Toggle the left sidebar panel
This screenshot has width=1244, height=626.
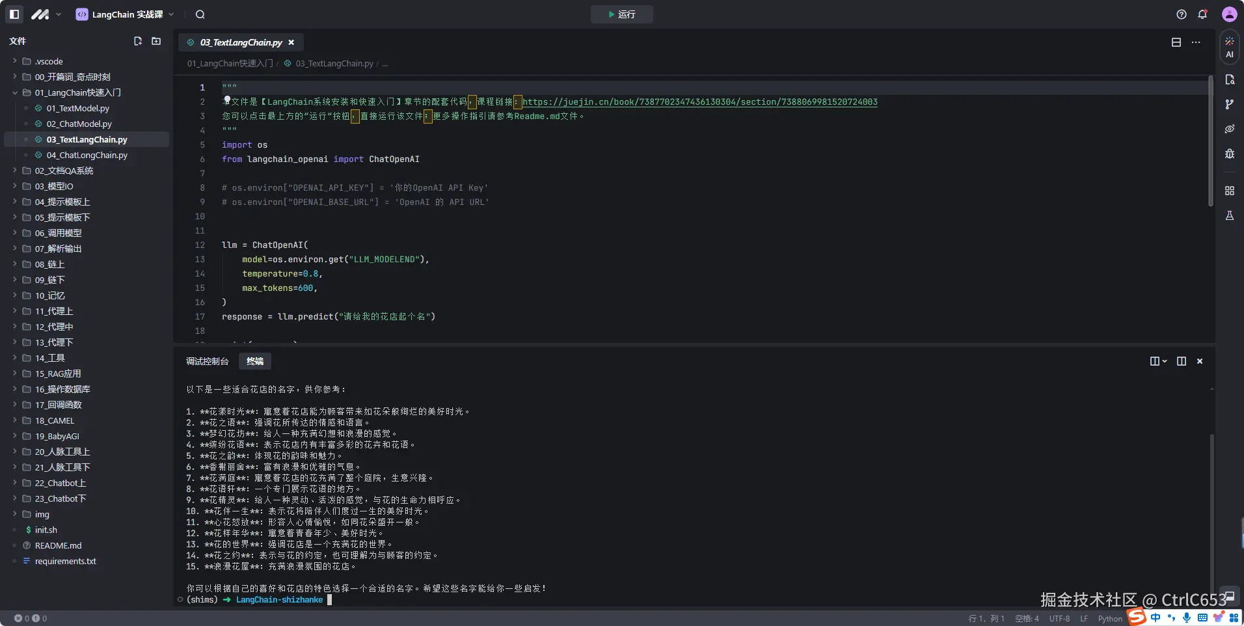[15, 14]
